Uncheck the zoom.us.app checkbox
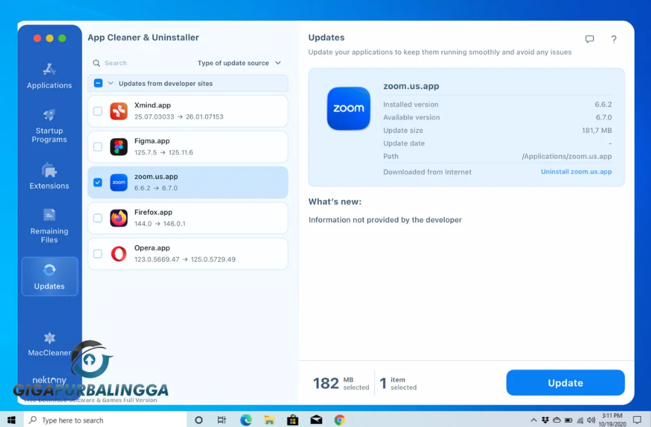Viewport: 651px width, 427px height. [98, 182]
